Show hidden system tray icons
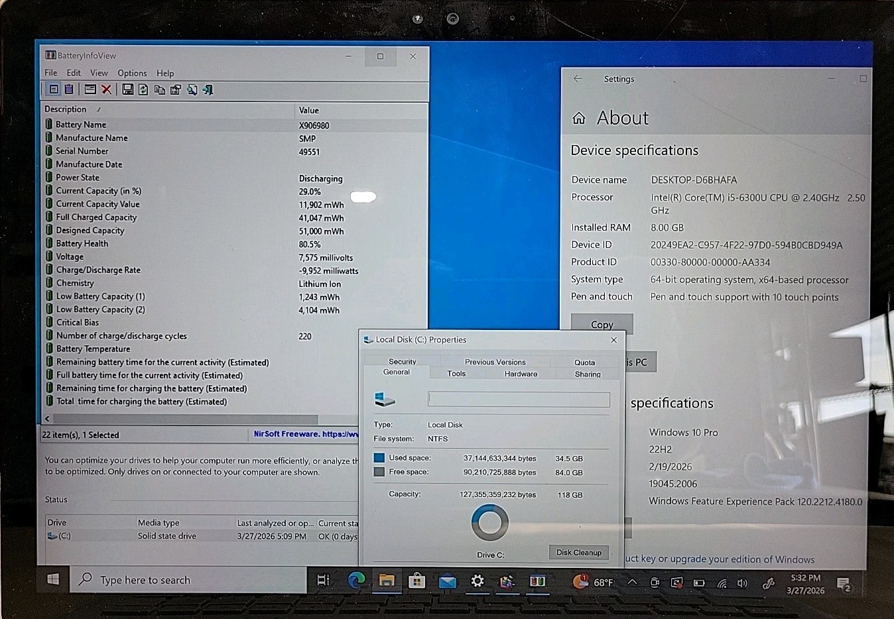The image size is (894, 619). point(632,582)
